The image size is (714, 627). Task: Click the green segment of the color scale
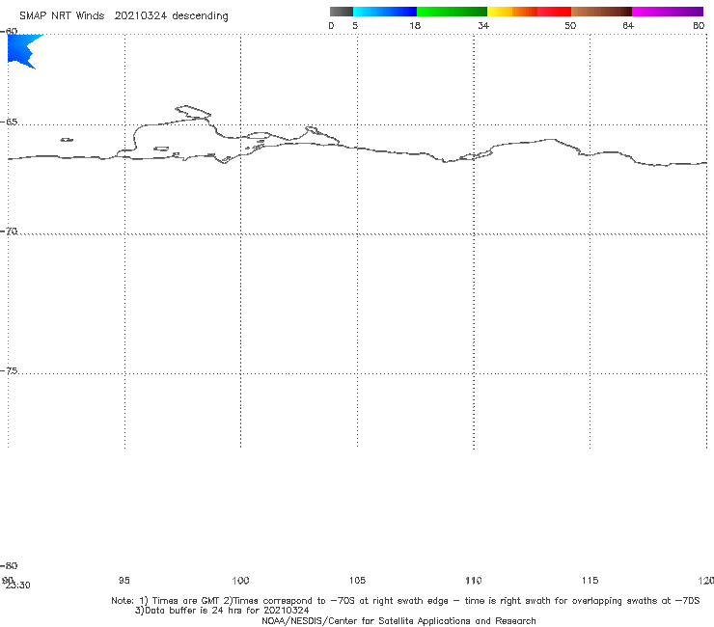point(452,12)
